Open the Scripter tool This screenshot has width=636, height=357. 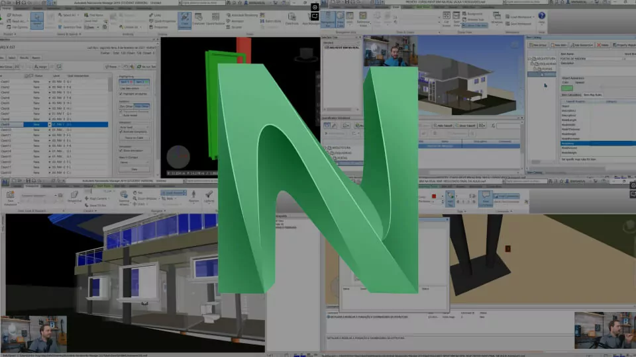(234, 27)
